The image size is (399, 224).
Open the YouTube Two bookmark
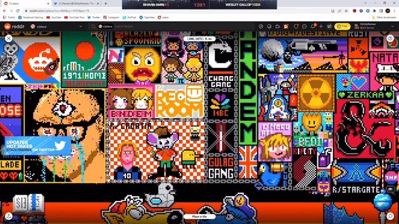click(x=74, y=17)
